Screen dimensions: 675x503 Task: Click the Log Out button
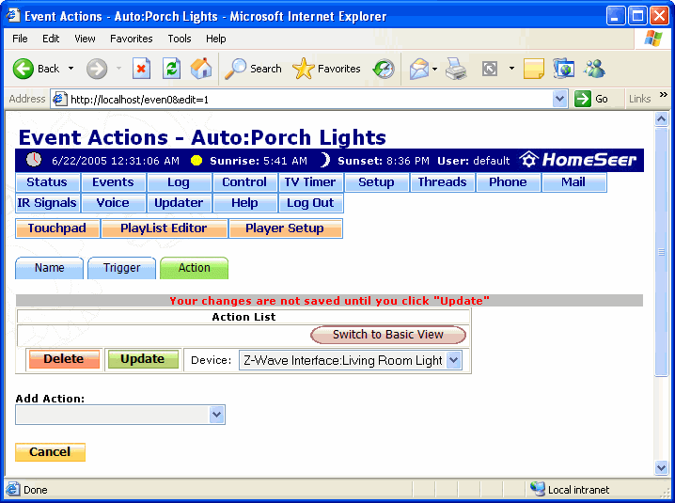310,203
